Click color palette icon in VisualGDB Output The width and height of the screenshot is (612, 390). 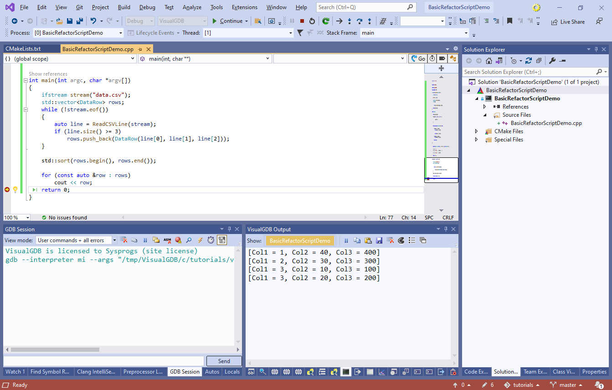click(401, 240)
